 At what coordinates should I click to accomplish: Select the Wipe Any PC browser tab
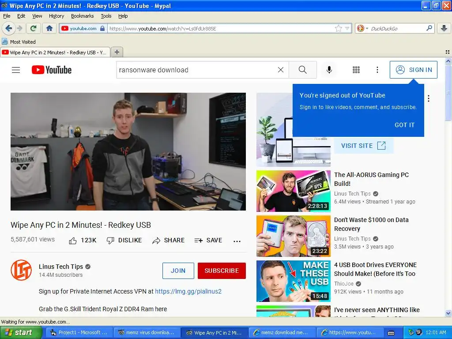[x=55, y=52]
